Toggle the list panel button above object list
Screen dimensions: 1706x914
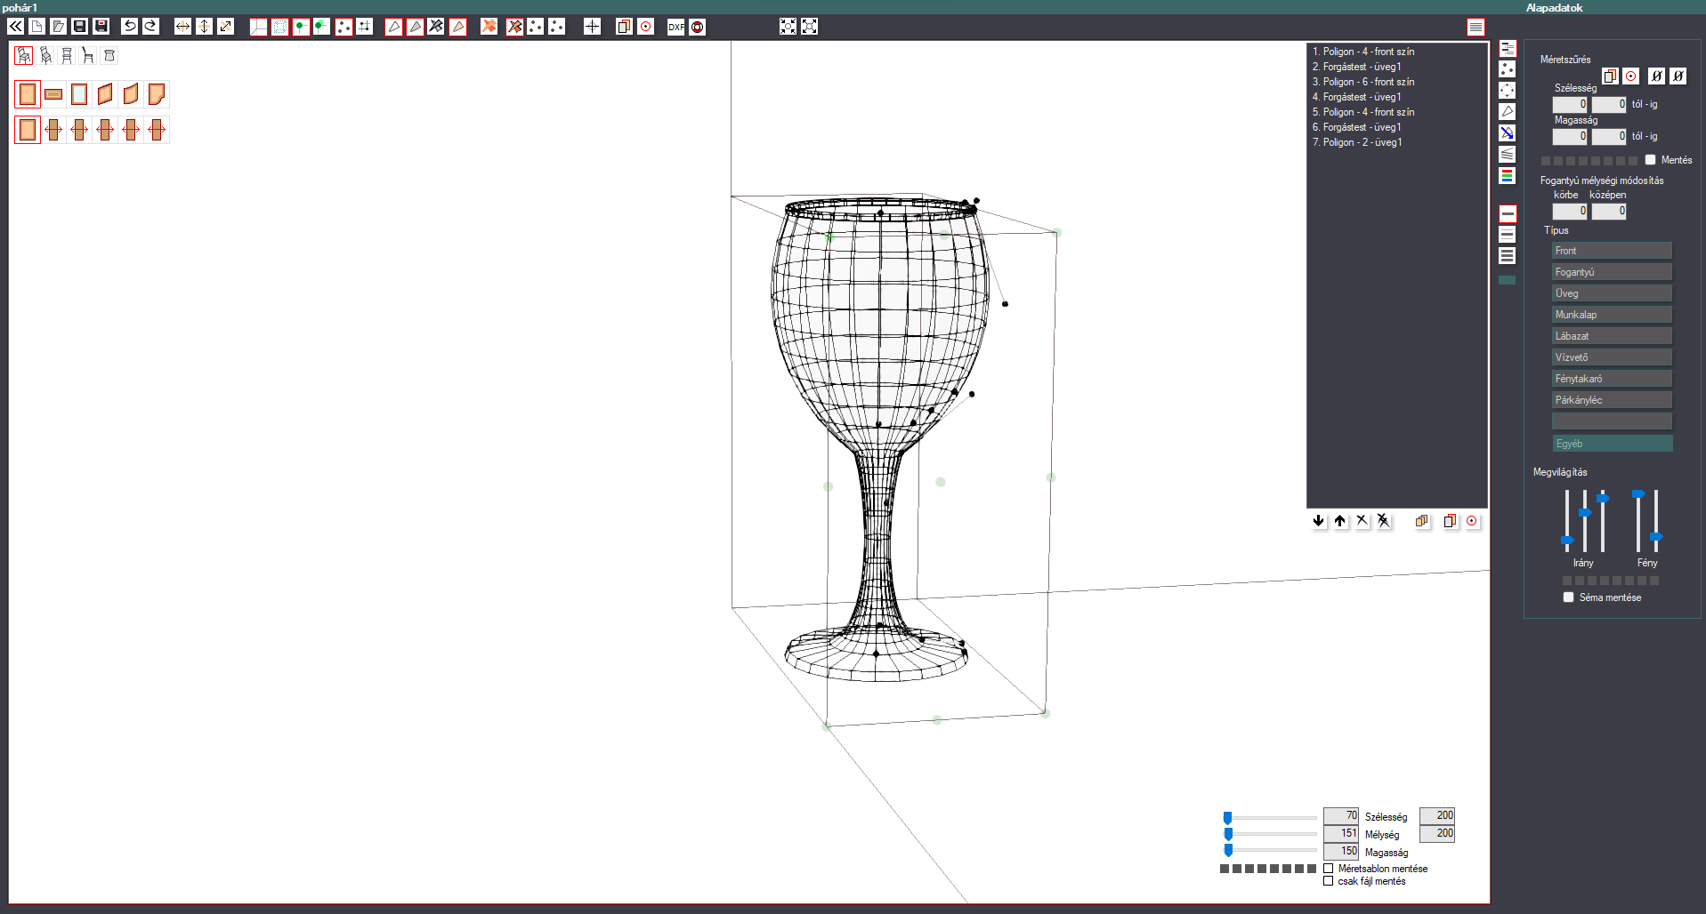1476,28
